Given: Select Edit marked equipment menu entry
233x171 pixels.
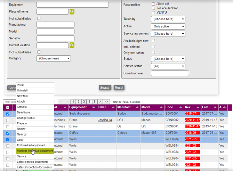Looking at the screenshot, I should coord(35,145).
